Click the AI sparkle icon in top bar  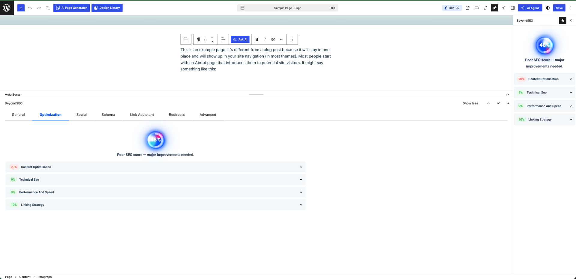[504, 8]
